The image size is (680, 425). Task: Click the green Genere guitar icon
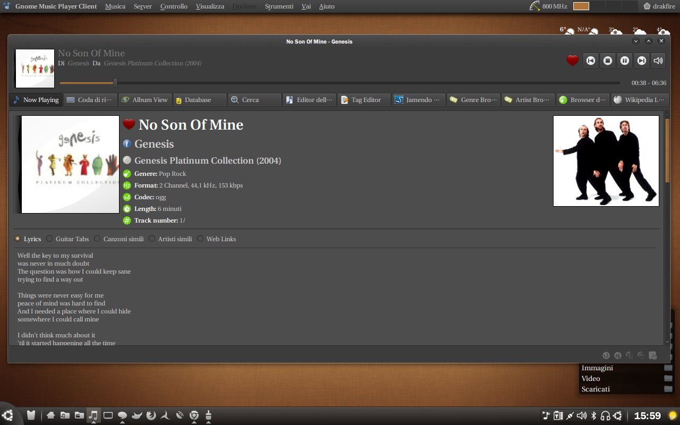coord(127,174)
